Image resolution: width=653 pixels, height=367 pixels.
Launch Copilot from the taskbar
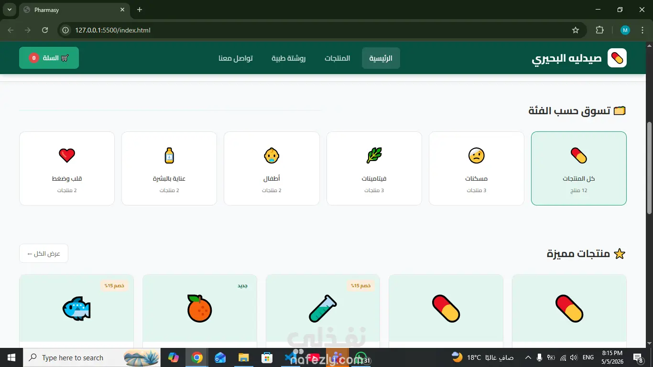click(x=173, y=357)
